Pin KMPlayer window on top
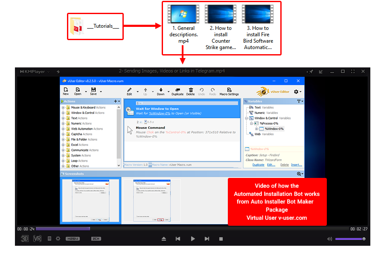The image size is (384, 256). point(310,72)
